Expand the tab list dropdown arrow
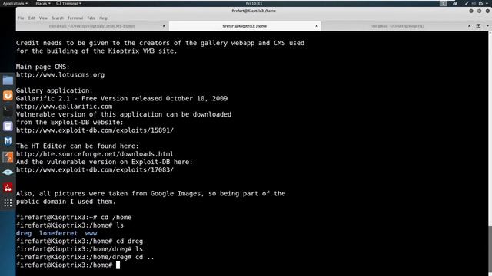 click(x=487, y=26)
